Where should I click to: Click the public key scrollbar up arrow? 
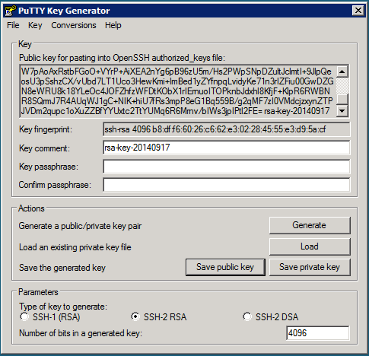[x=342, y=72]
